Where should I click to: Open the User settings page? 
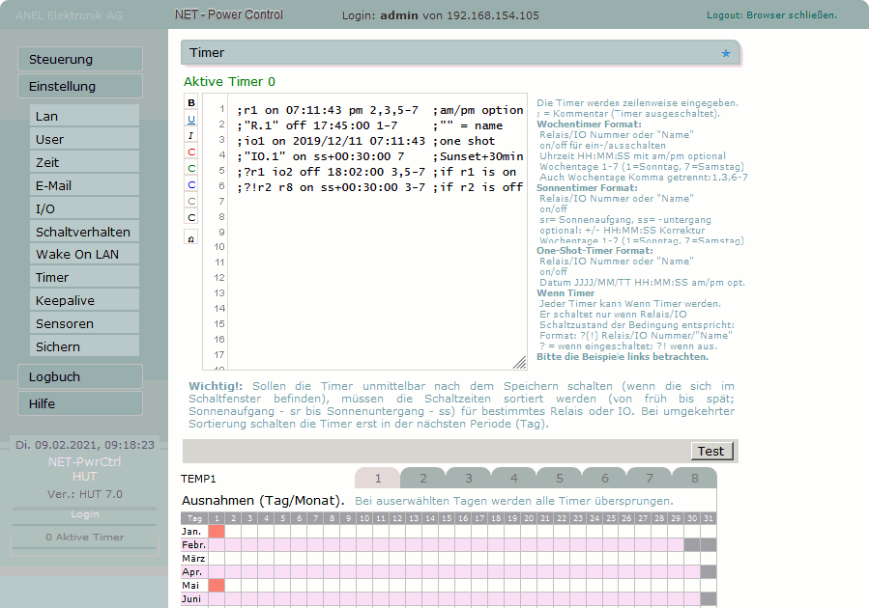pos(84,139)
